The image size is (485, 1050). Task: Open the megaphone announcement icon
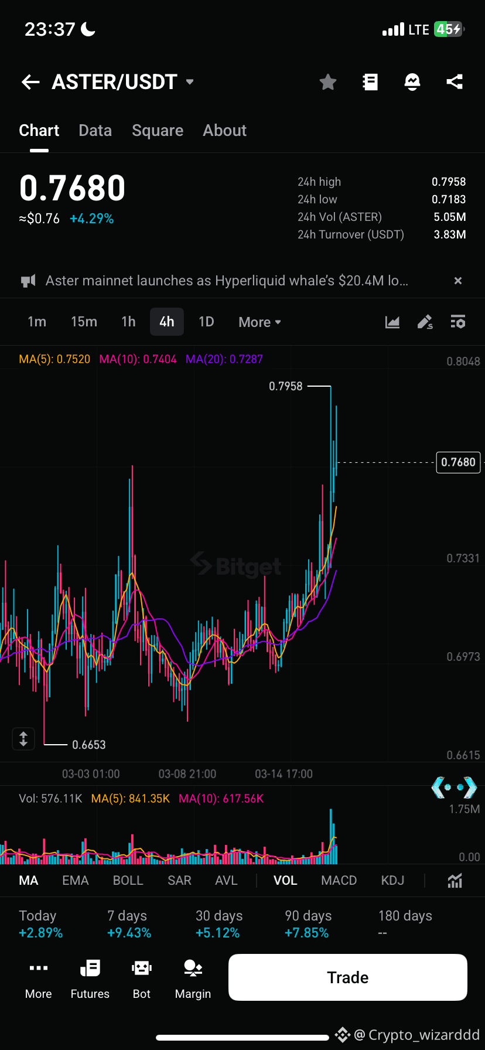point(28,281)
